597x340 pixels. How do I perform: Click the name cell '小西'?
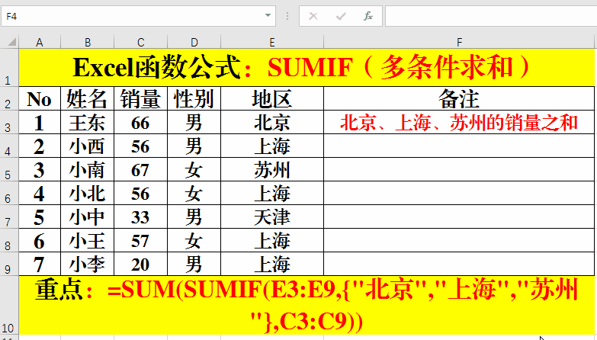pos(87,146)
